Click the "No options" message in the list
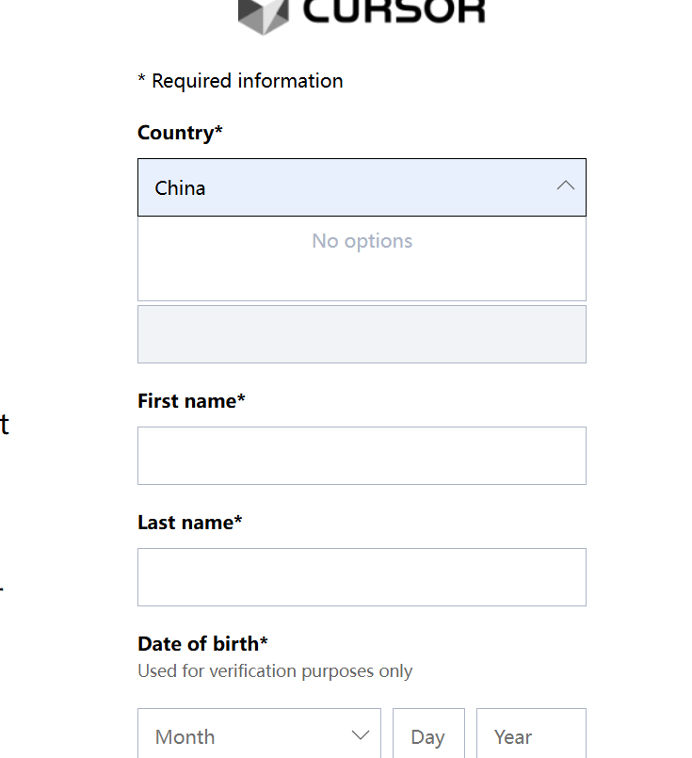Viewport: 692px width, 758px height. click(362, 241)
